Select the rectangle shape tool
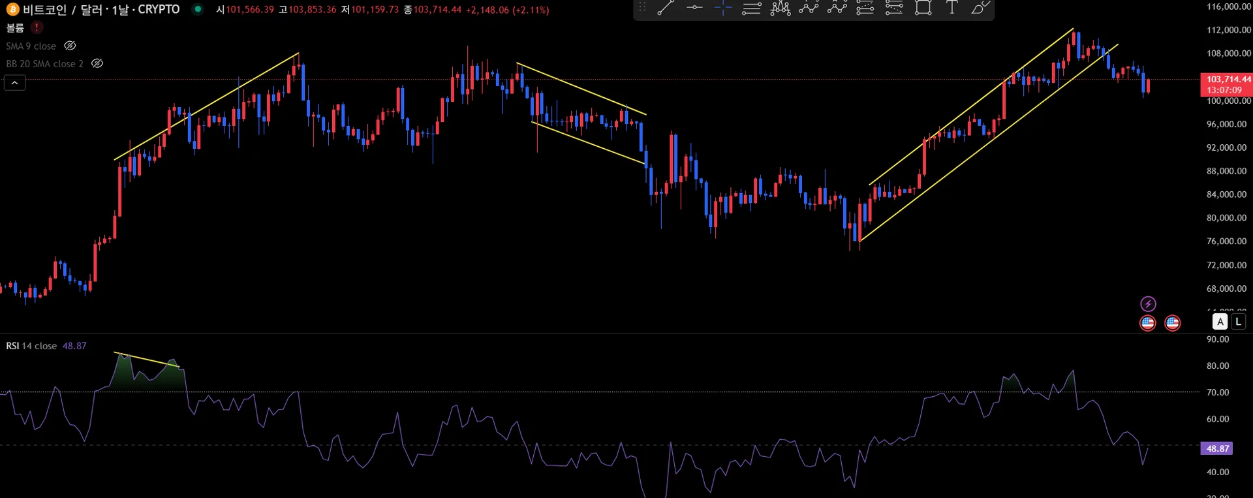 click(923, 8)
